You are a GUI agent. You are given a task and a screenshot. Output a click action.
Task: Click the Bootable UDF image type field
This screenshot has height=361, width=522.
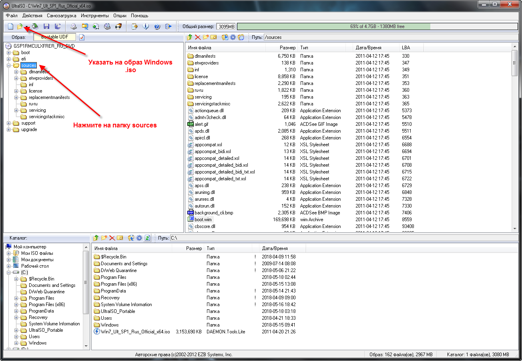coord(54,37)
